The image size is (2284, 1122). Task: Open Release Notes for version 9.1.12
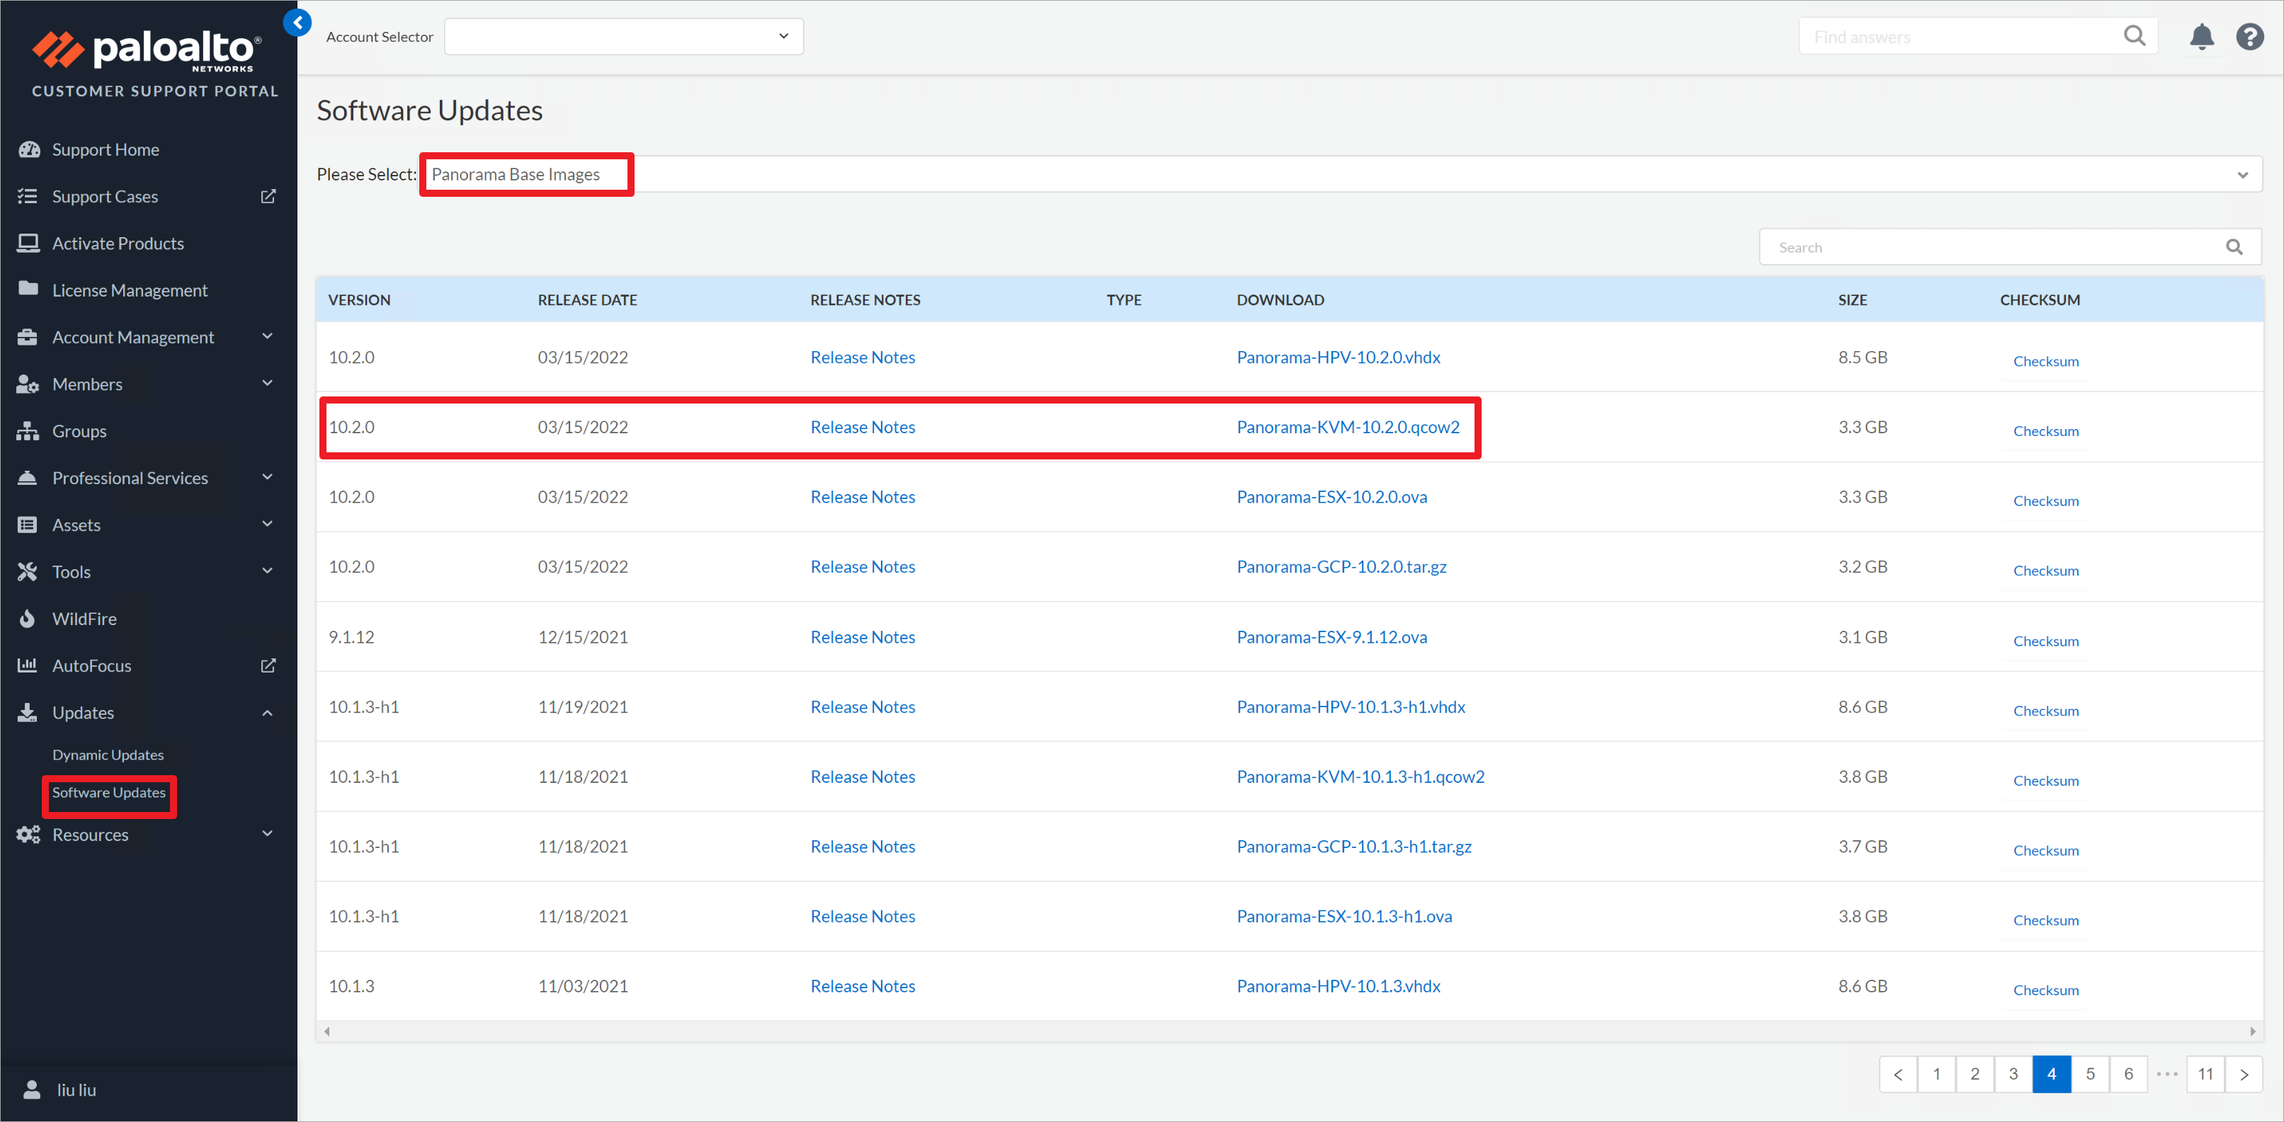(863, 636)
